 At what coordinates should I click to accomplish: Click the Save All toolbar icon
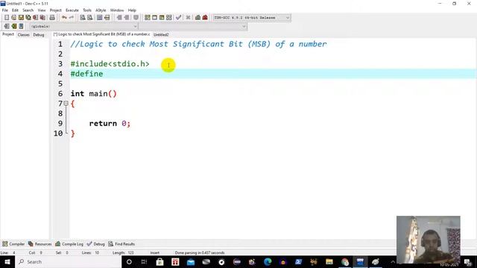coord(28,18)
